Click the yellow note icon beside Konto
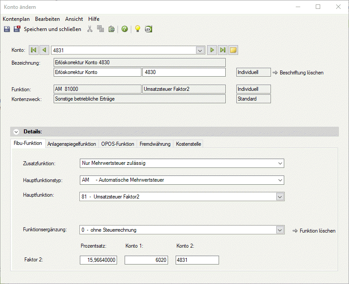The width and height of the screenshot is (349, 284). click(233, 50)
